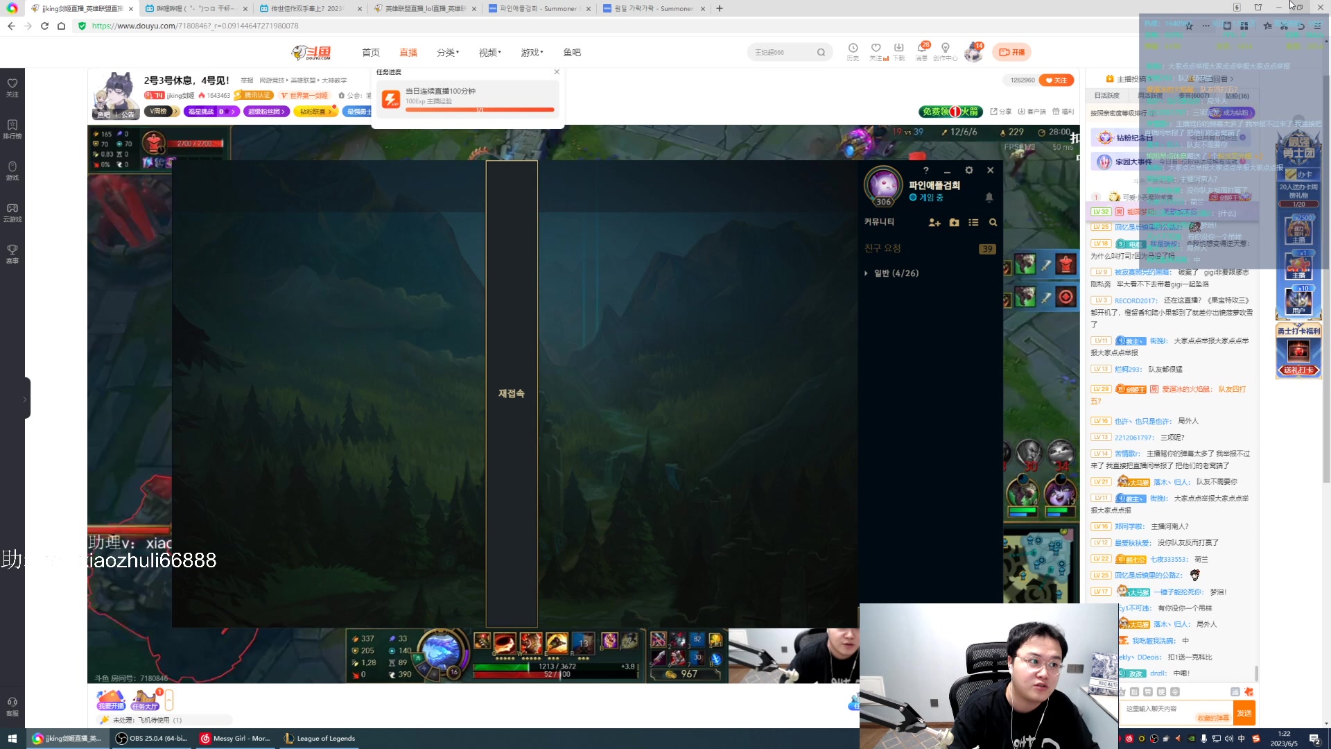Click the add friend icon in League panel
The height and width of the screenshot is (749, 1331).
(934, 223)
